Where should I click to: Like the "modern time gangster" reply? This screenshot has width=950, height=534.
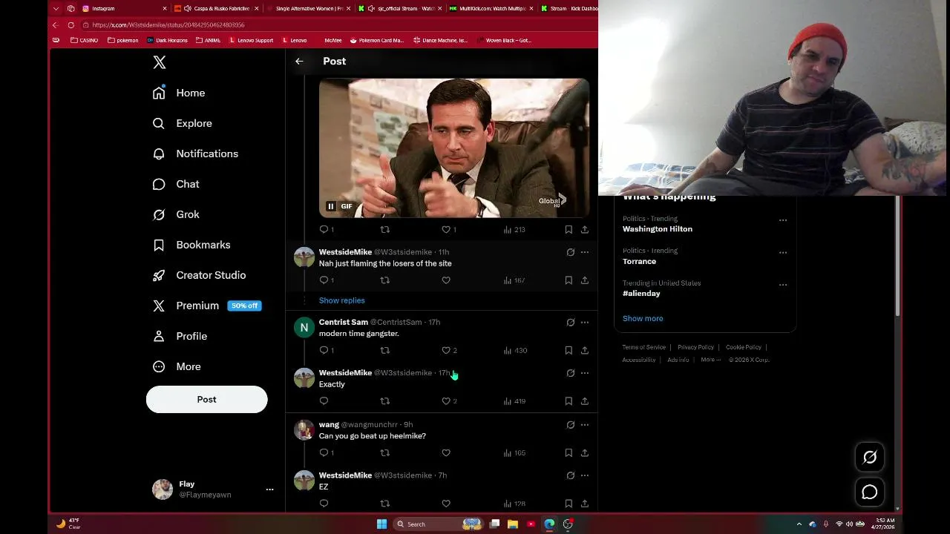point(446,350)
